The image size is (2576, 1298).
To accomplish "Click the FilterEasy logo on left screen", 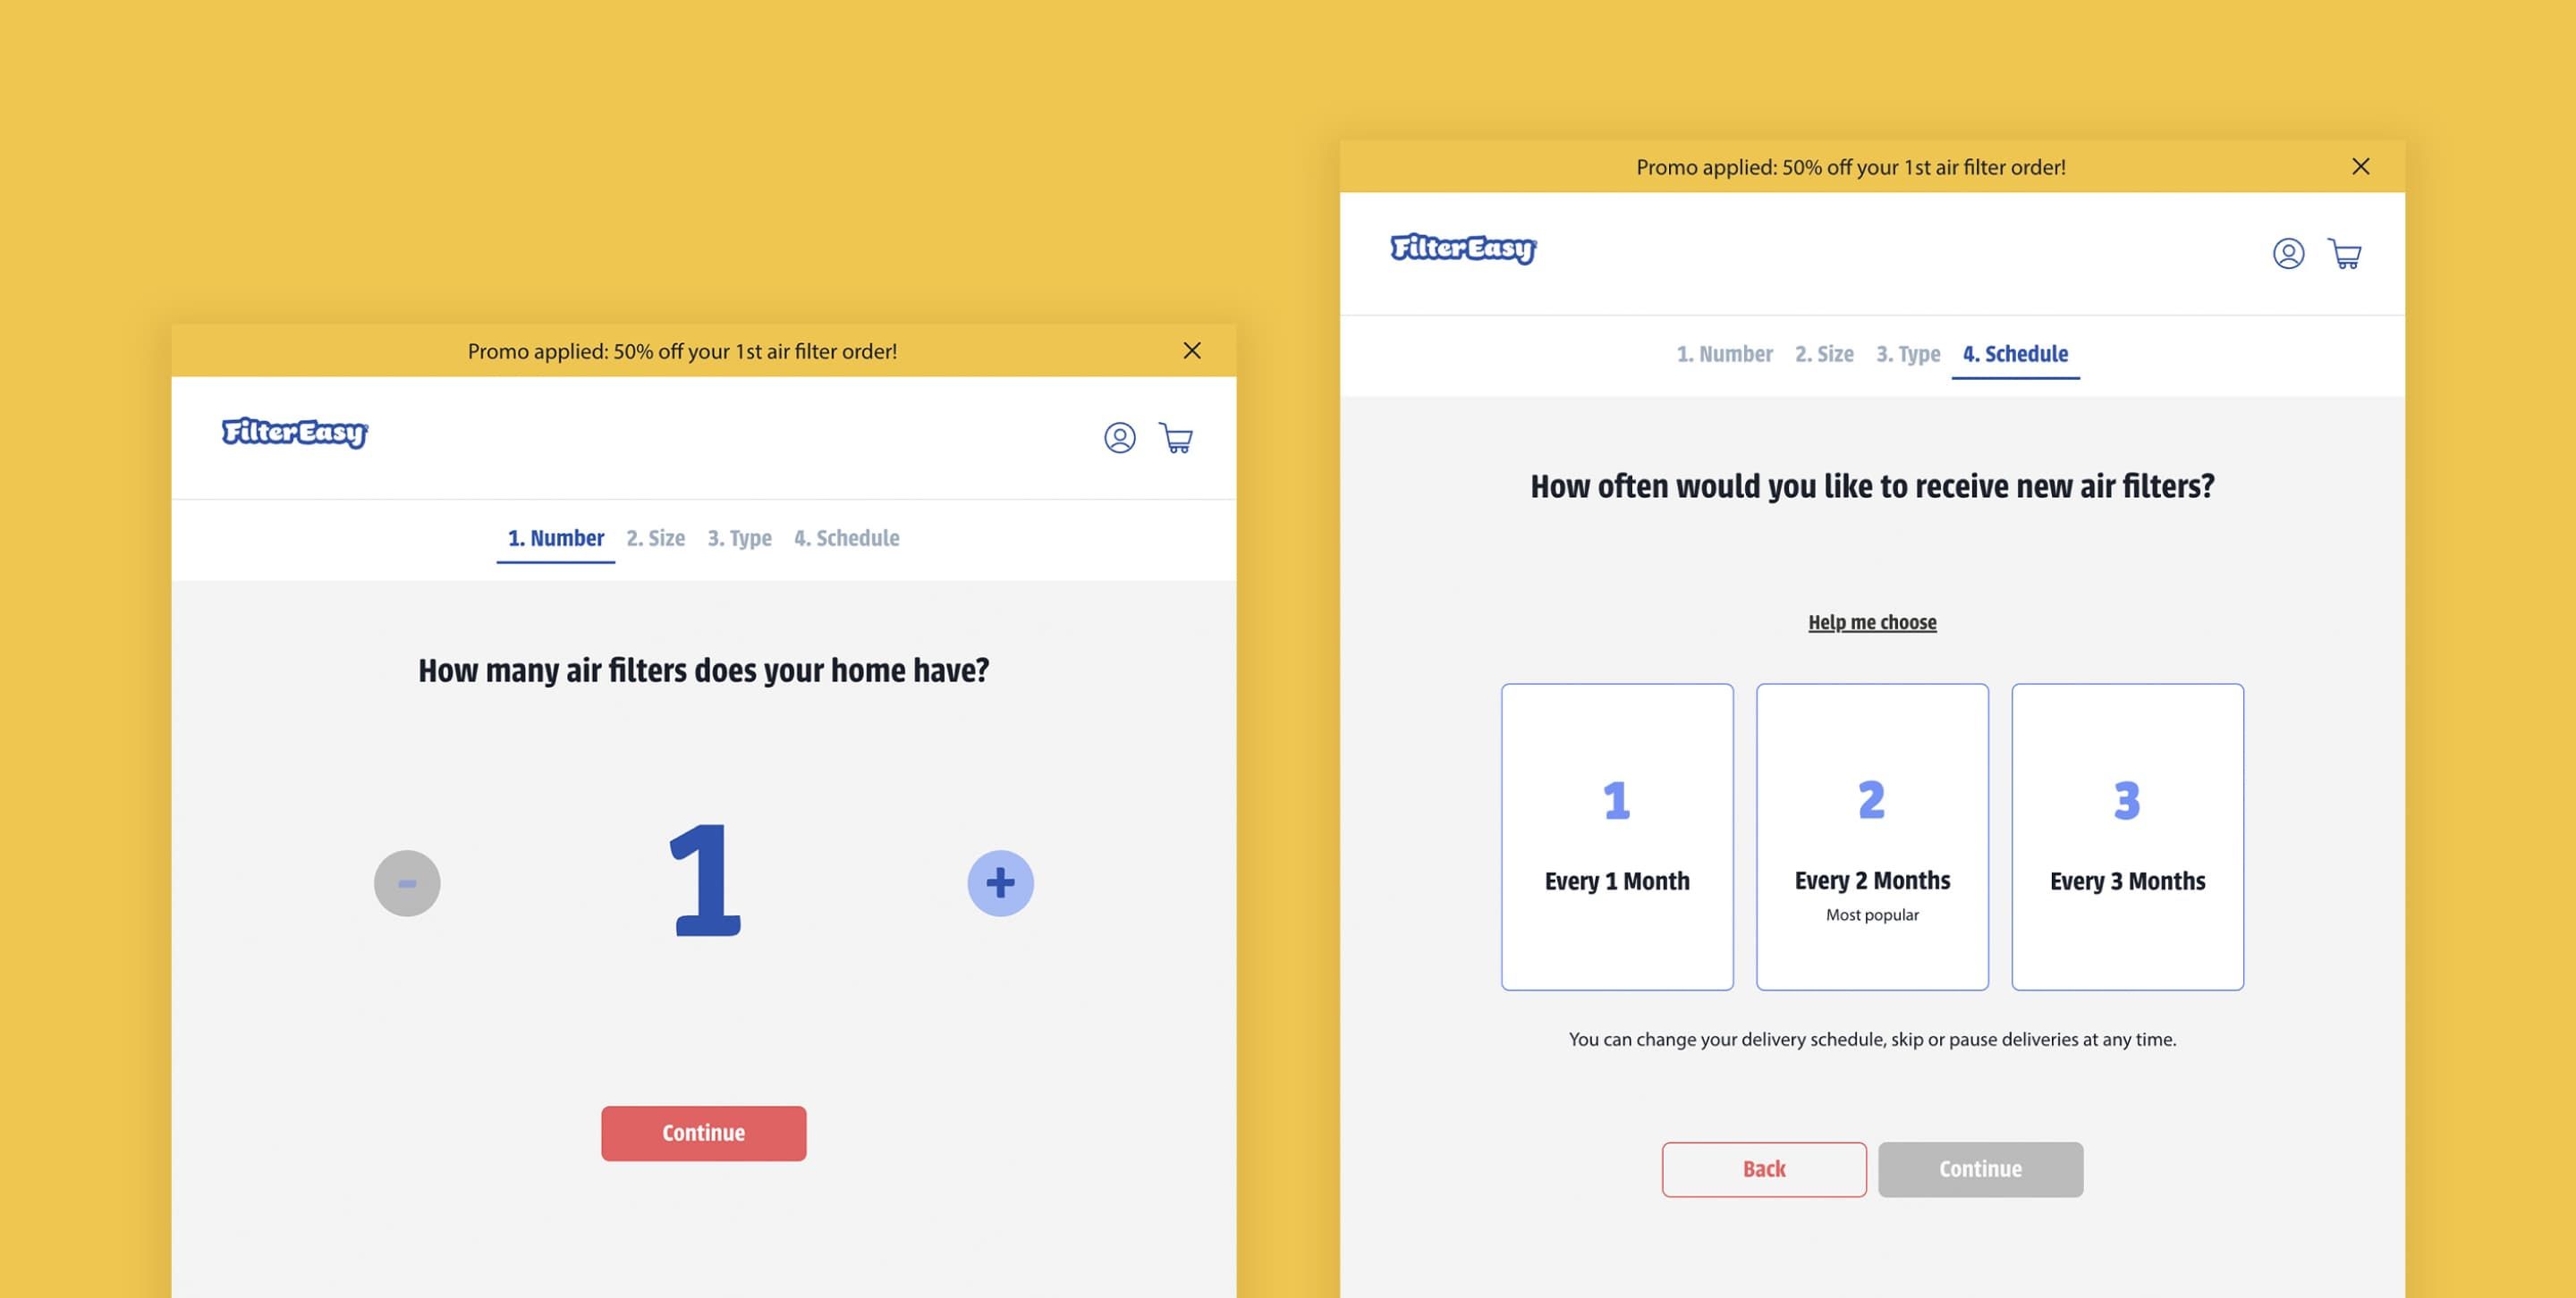I will (294, 432).
